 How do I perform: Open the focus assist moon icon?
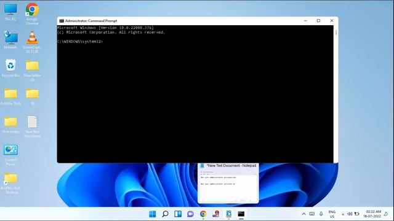tap(386, 214)
